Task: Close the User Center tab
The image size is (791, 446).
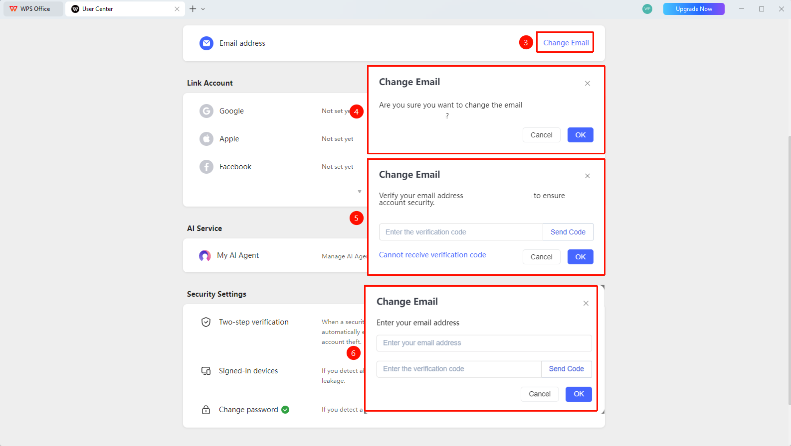Action: (x=177, y=9)
